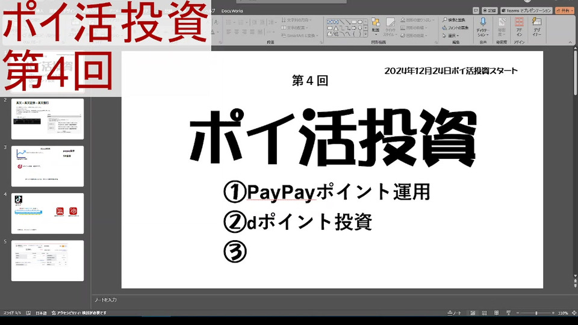The width and height of the screenshot is (578, 325).
Task: Toggle align left paragraph alignment
Action: (x=229, y=32)
